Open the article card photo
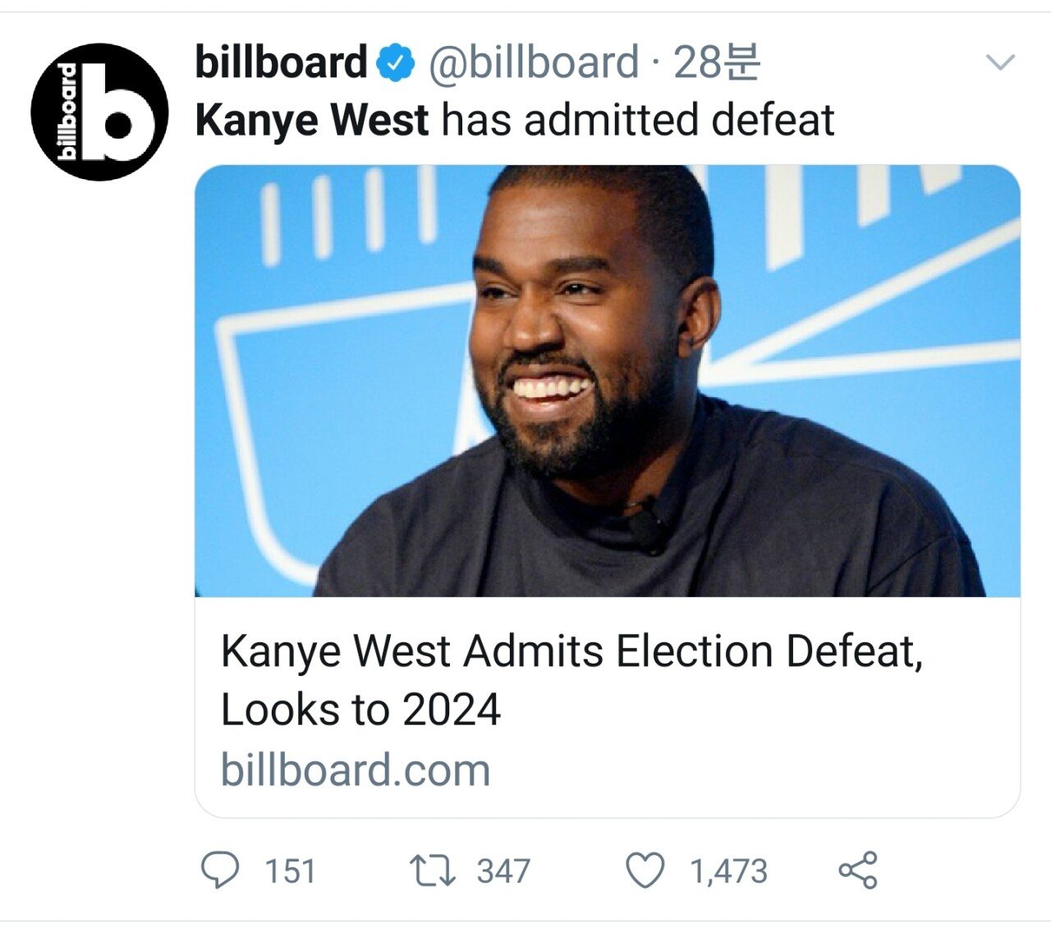Screen dimensions: 1051x928 coord(608,381)
